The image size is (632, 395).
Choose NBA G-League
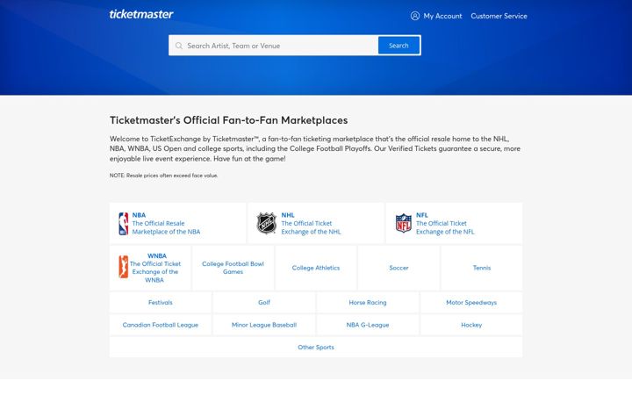368,325
